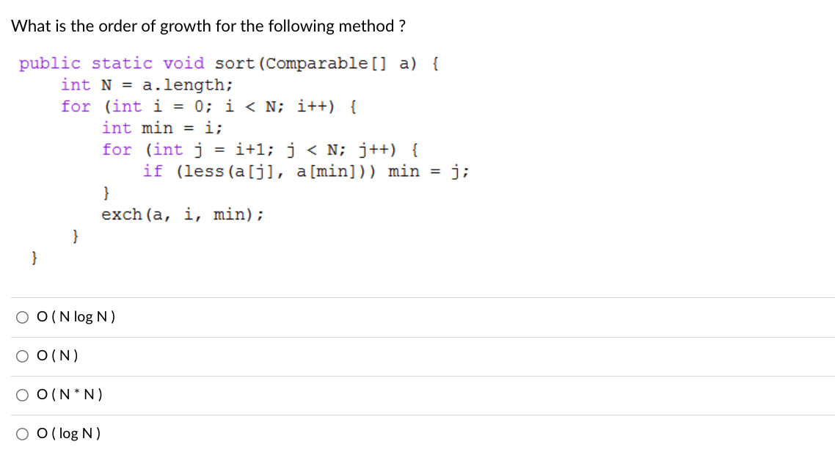Viewport: 835px width, 458px height.
Task: Mark the O ( N * N ) radio button
Action: (x=22, y=395)
